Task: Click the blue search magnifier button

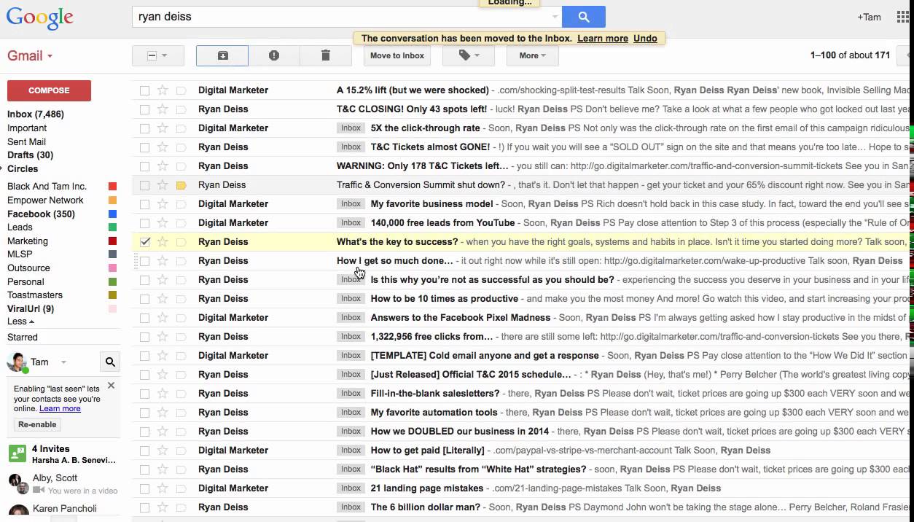Action: (583, 17)
